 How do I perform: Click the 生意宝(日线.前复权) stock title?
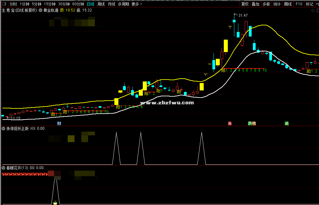pos(19,10)
